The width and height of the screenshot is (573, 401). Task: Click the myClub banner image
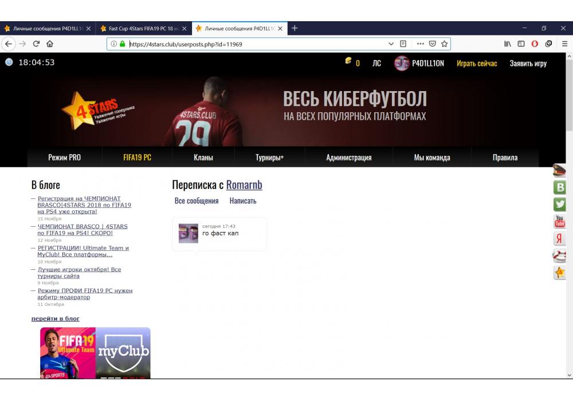pos(123,353)
